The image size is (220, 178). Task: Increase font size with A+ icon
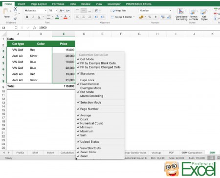[62, 11]
